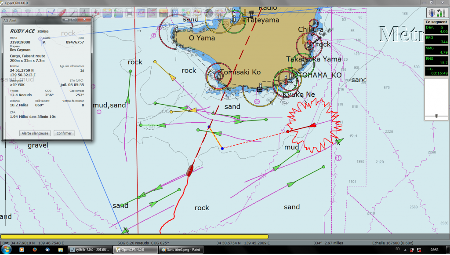Click the CPA value 1.94 Milles
The image size is (450, 255).
[19, 117]
